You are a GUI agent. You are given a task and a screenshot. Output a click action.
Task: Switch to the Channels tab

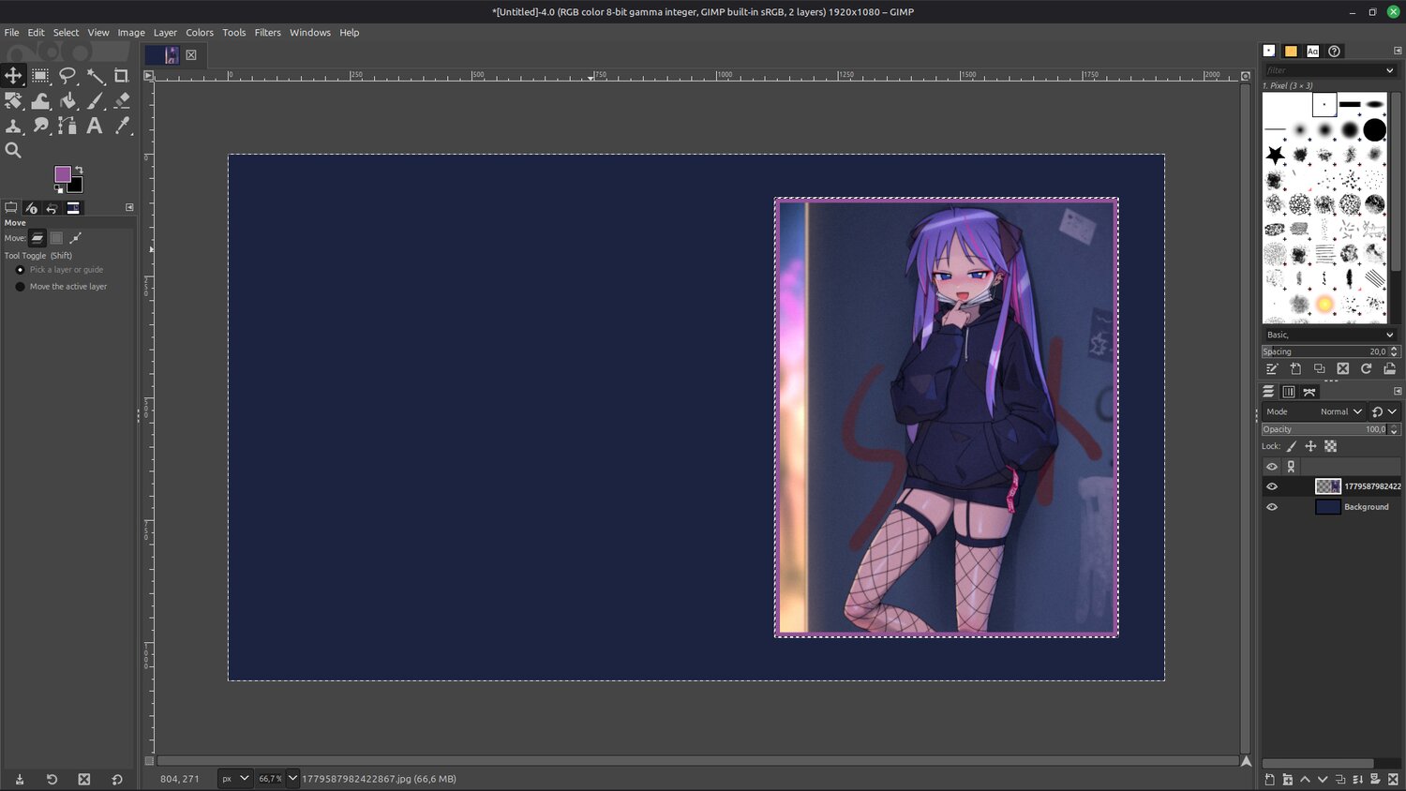pyautogui.click(x=1289, y=392)
